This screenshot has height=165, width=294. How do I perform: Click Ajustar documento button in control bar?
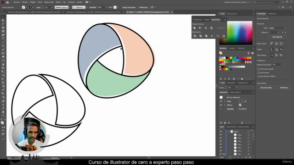(129, 7)
